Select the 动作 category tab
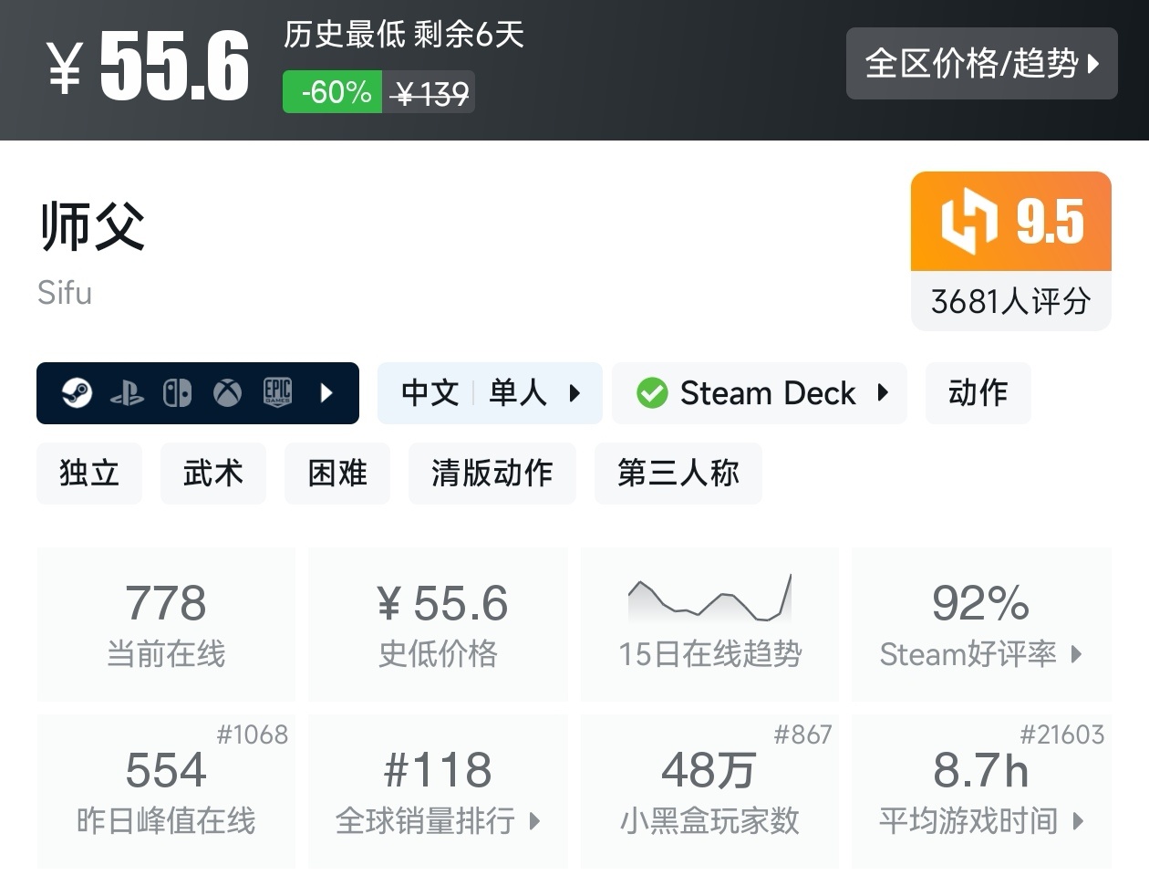 pos(978,393)
